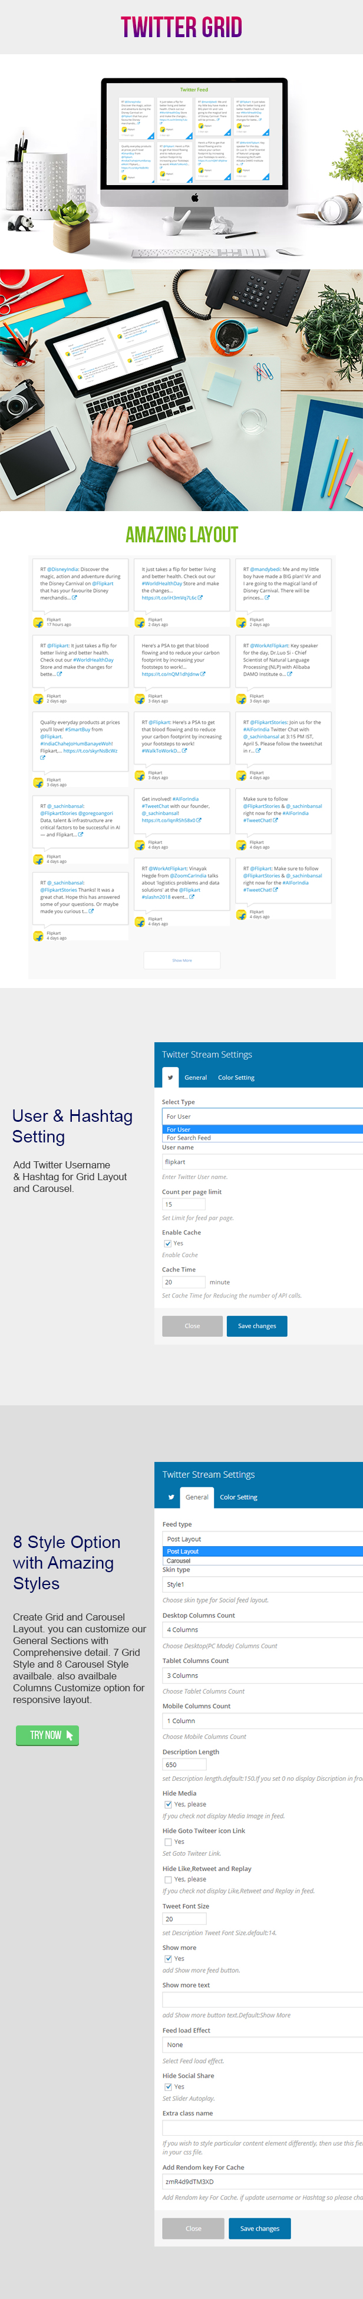
Task: Click Show More below the tweet grid
Action: (x=182, y=960)
